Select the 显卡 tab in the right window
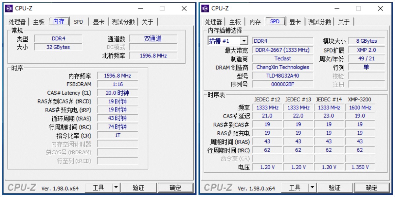 (296, 21)
